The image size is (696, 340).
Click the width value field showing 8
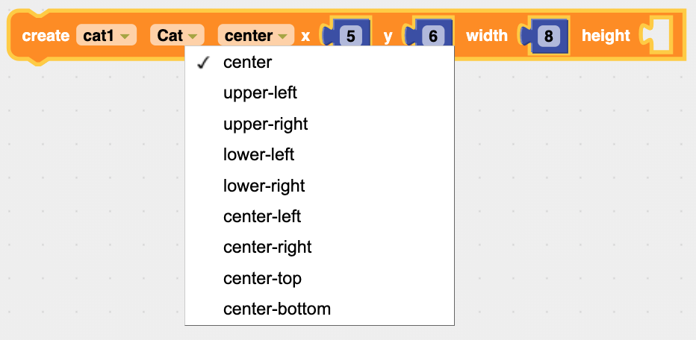tap(548, 36)
